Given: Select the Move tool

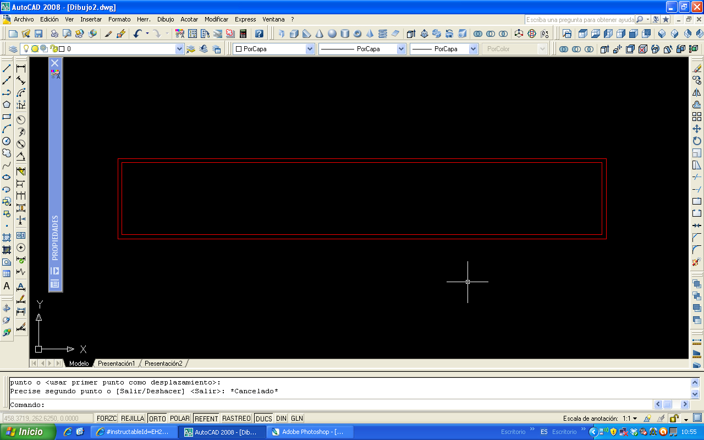Looking at the screenshot, I should 697,129.
